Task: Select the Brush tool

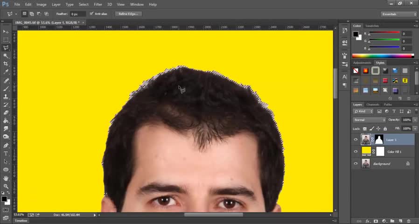Action: pyautogui.click(x=6, y=89)
